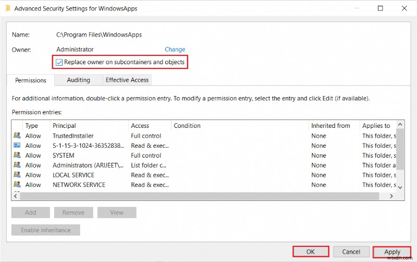The image size is (417, 262).
Task: Open the Effective Access tab
Action: 127,80
